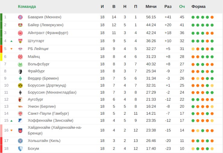Click the Форма column header
The image size is (223, 153).
tap(198, 7)
